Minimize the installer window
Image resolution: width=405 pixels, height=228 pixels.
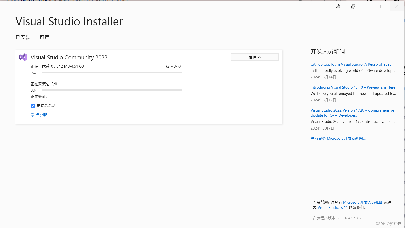click(x=368, y=6)
